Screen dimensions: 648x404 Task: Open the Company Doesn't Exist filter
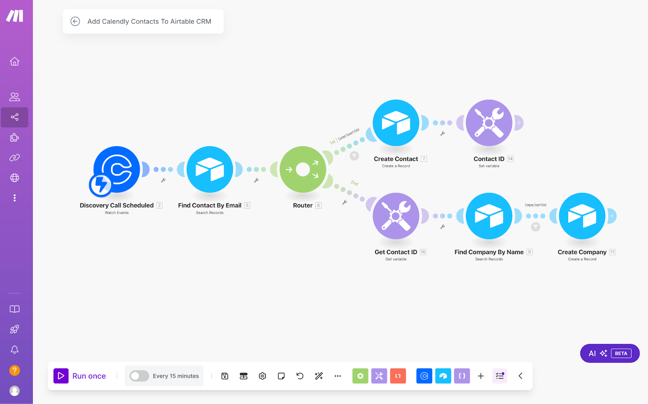click(x=536, y=227)
